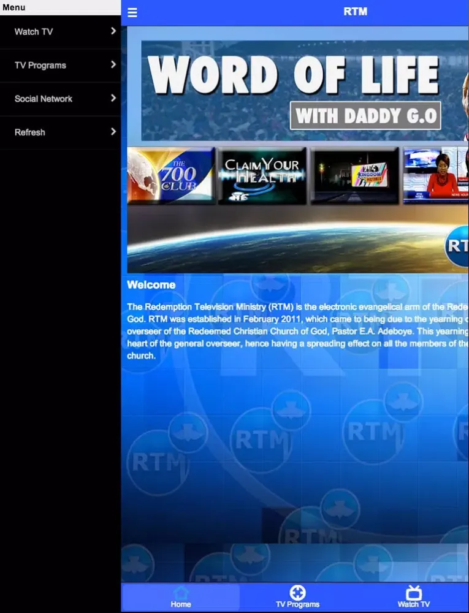Click text line starting 'heart of the general overseer'
The width and height of the screenshot is (469, 613).
[x=298, y=344]
